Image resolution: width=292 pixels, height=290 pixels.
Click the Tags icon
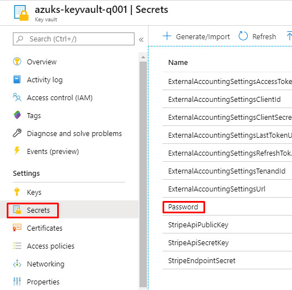point(17,115)
